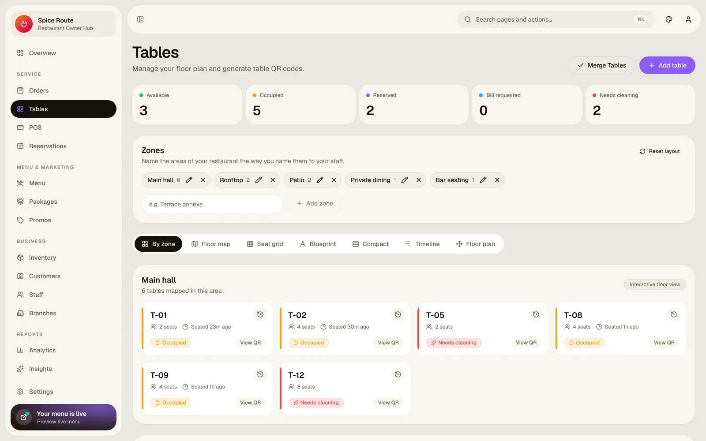Edit the Main hall zone name
The width and height of the screenshot is (706, 441).
tap(189, 180)
